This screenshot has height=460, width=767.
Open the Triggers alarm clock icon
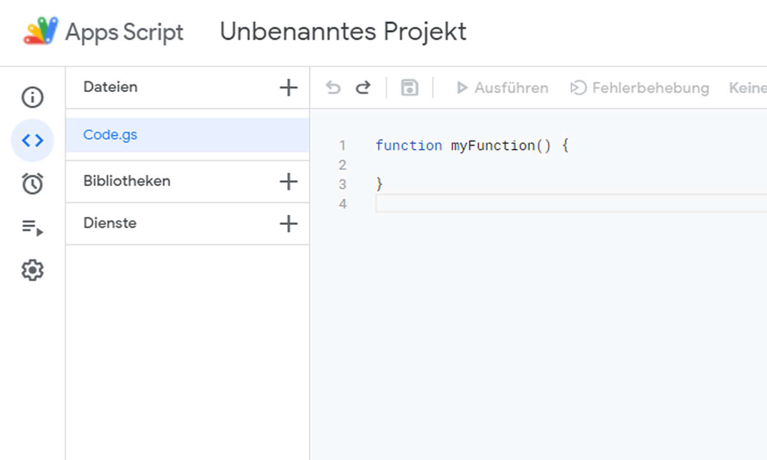pos(33,183)
